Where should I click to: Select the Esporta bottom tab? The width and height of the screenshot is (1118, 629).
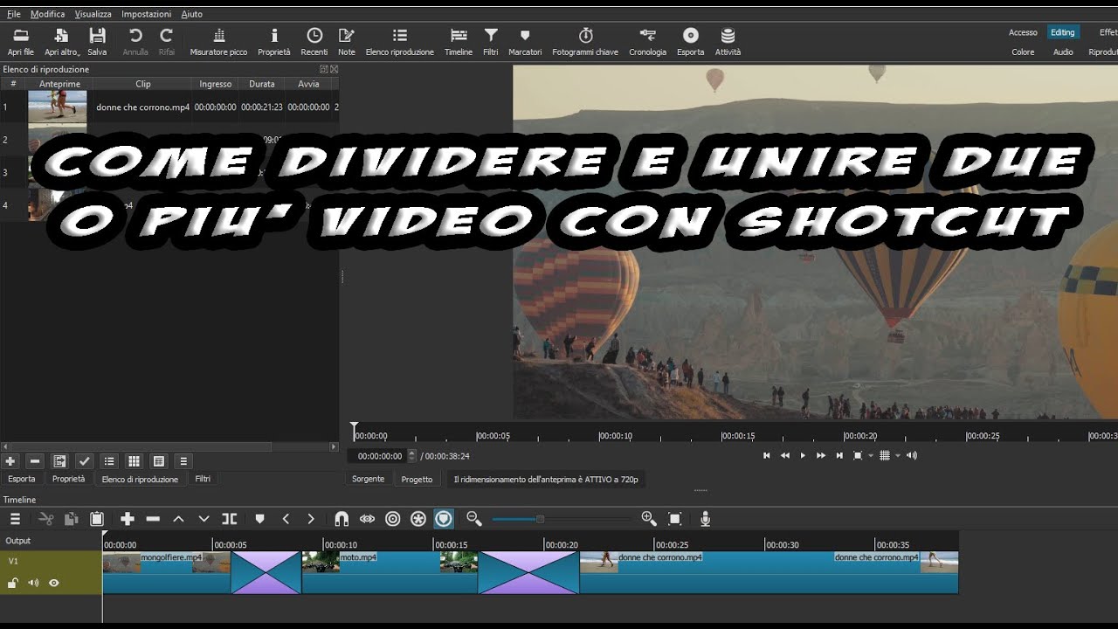(22, 479)
